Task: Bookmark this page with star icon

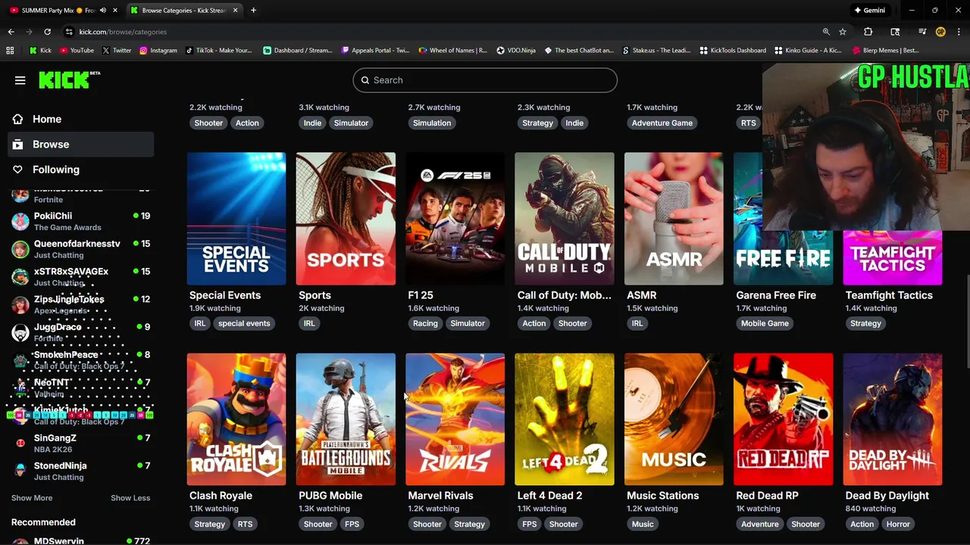Action: coord(843,32)
